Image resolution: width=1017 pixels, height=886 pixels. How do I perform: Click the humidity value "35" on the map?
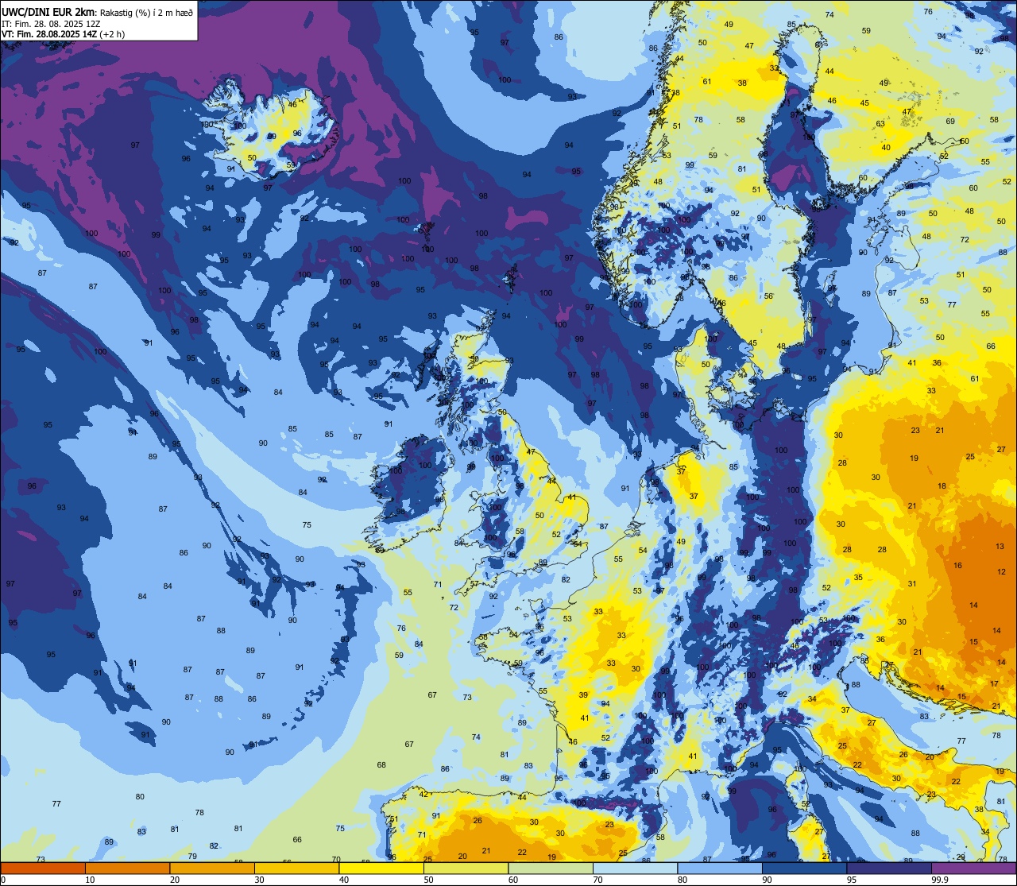(858, 578)
